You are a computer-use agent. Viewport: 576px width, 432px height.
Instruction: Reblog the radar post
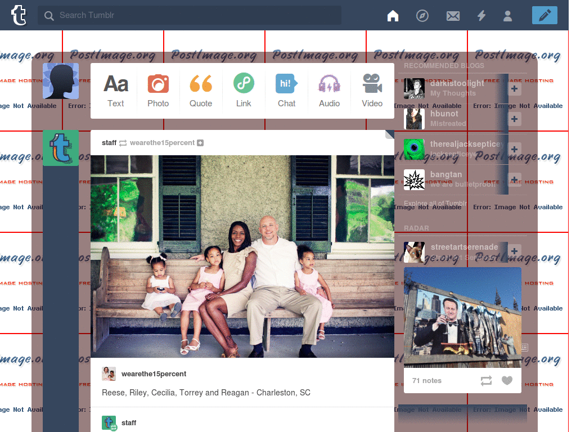(x=486, y=381)
